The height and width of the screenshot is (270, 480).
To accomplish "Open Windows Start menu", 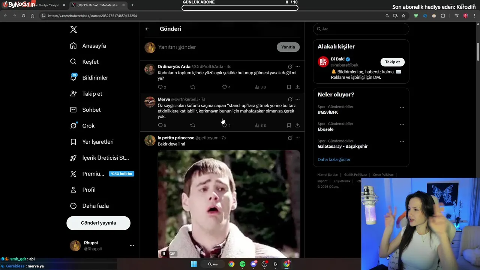I will [x=194, y=264].
